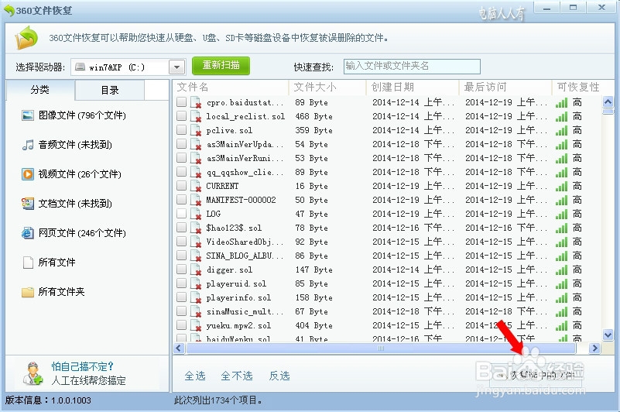
Task: Open the 网页文件 web pages category icon
Action: click(x=28, y=232)
